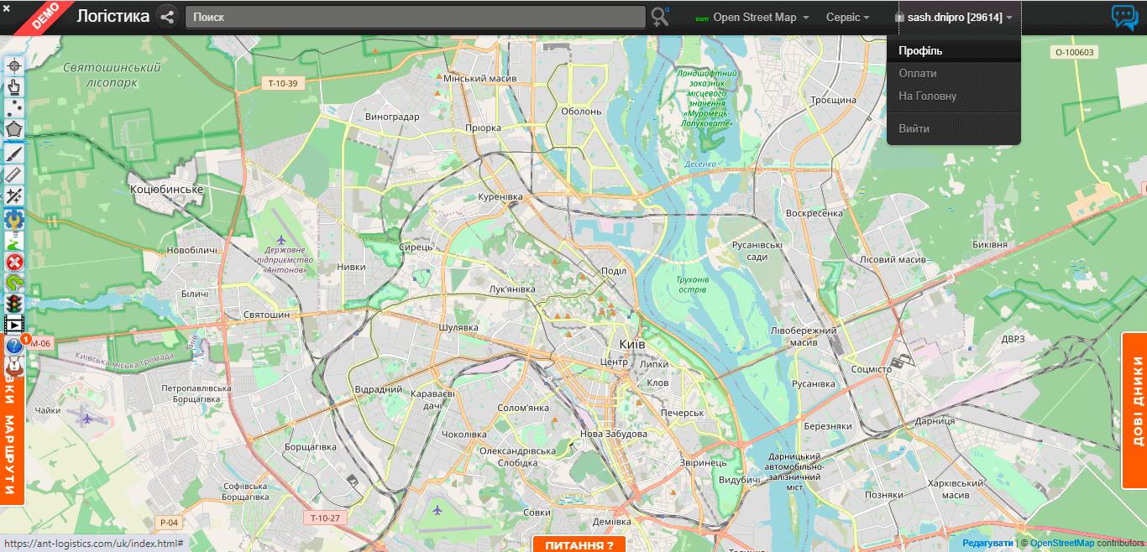Select Профіль from the account menu

[x=920, y=51]
